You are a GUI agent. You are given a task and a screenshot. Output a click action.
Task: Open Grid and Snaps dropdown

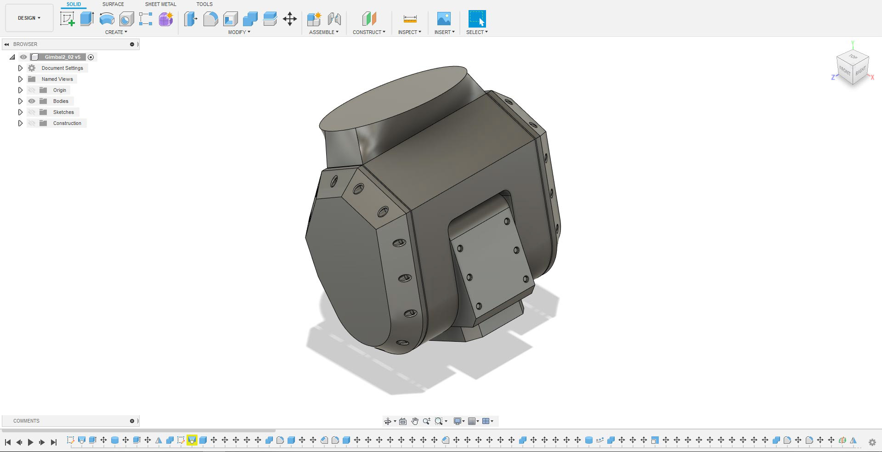point(473,421)
